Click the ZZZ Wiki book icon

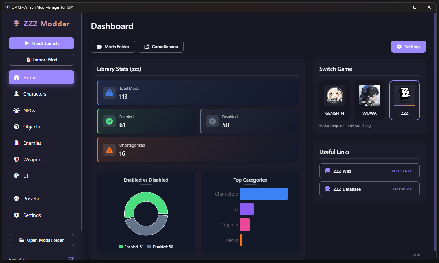327,171
